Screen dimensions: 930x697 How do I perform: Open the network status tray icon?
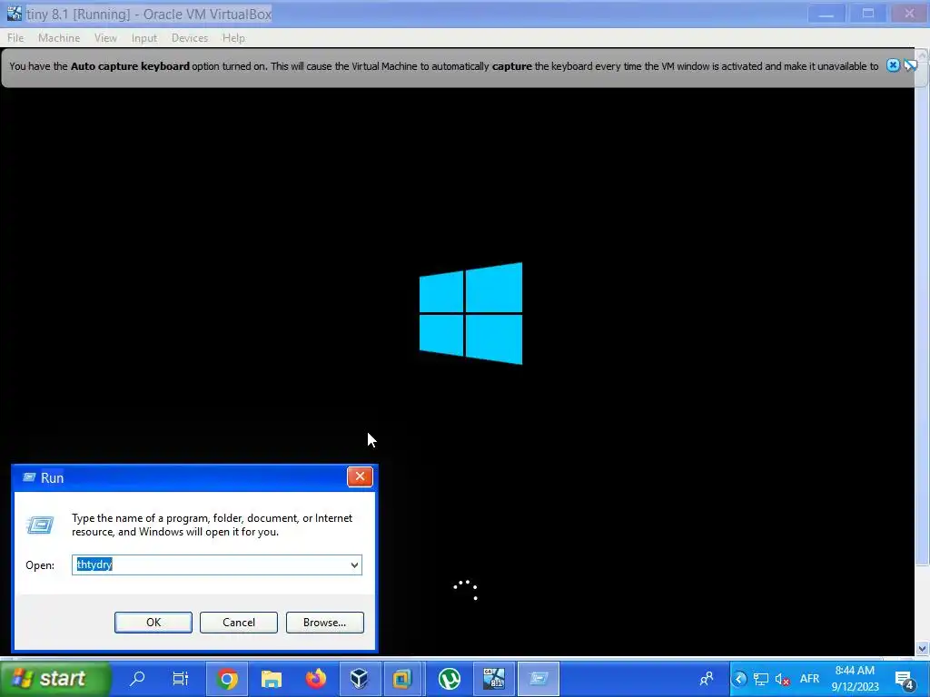click(x=760, y=679)
